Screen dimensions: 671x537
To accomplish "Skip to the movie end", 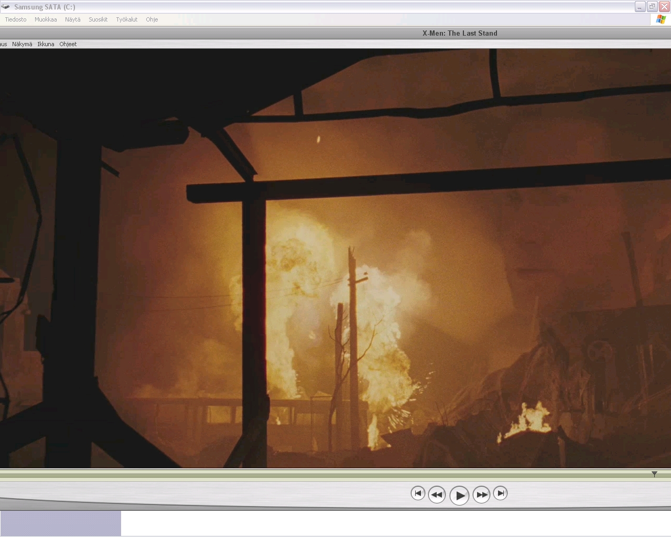I will [501, 493].
